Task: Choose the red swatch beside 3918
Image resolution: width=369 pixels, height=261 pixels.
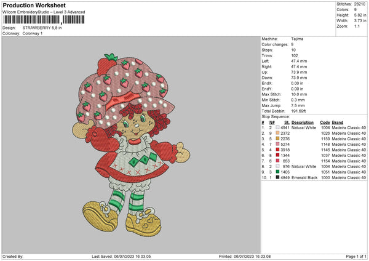Action: (277, 150)
